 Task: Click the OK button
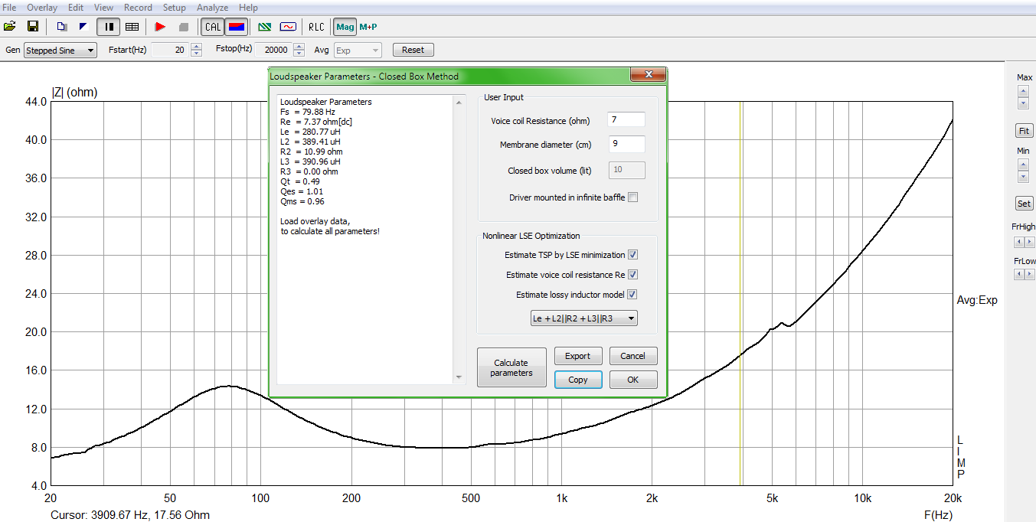632,380
